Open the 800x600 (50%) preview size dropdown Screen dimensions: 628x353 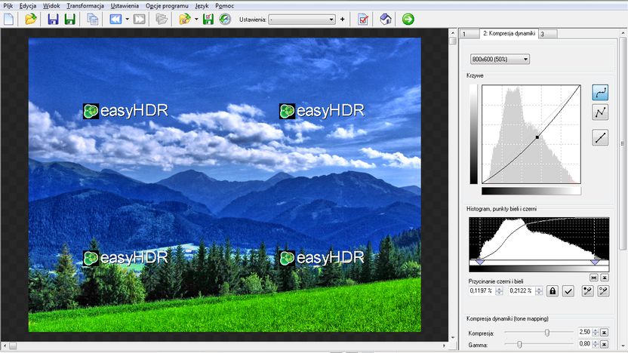[x=500, y=60]
